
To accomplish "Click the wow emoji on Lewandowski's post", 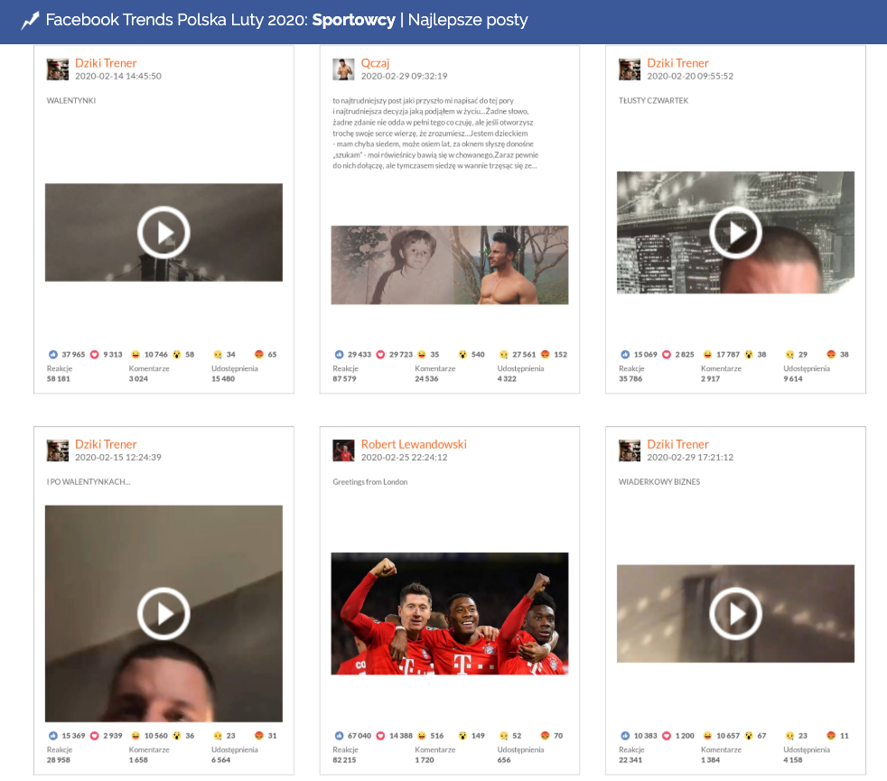I will click(x=462, y=736).
